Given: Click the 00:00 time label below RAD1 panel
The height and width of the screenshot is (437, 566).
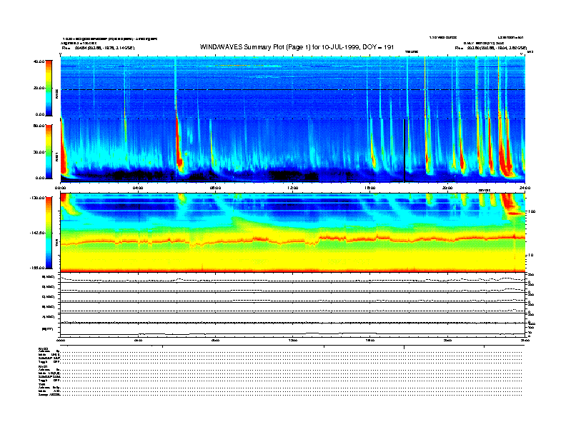Looking at the screenshot, I should [61, 188].
